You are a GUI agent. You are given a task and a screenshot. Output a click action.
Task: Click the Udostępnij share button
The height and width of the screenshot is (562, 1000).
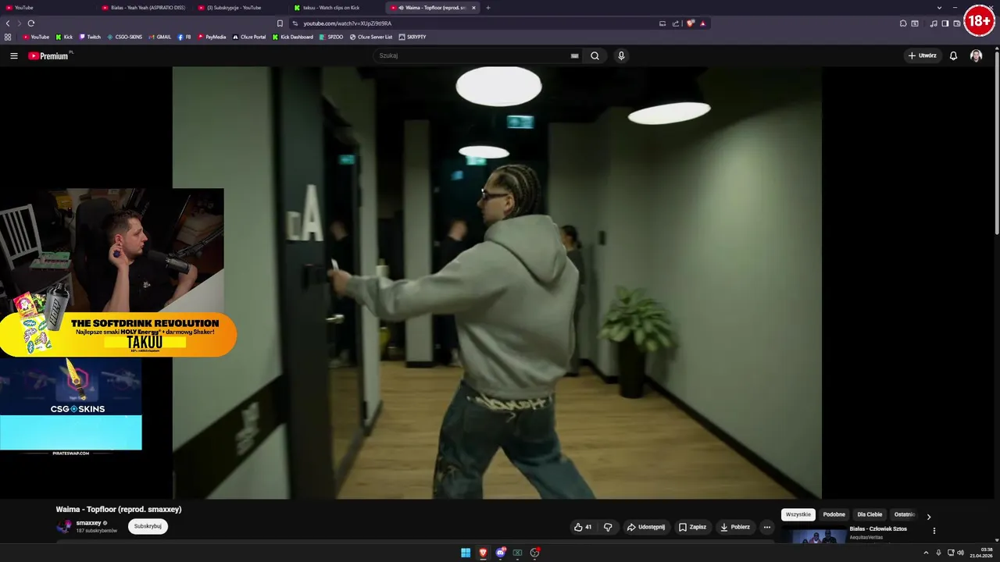click(645, 527)
